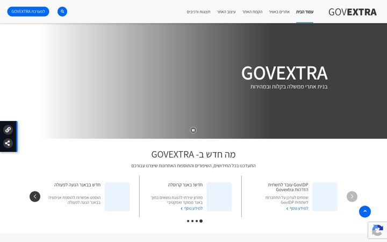Click למידע נוסף under באנר קרוסלה card

pos(191,209)
